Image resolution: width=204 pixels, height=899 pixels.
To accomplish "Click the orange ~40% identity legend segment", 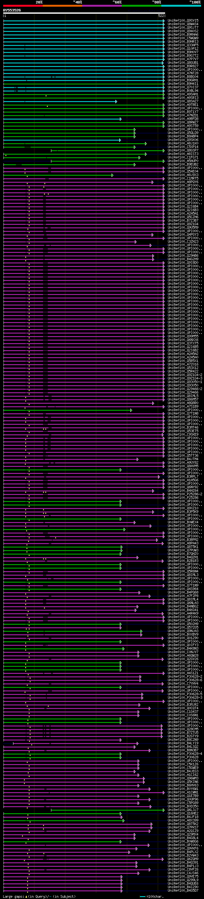I will (x=62, y=6).
